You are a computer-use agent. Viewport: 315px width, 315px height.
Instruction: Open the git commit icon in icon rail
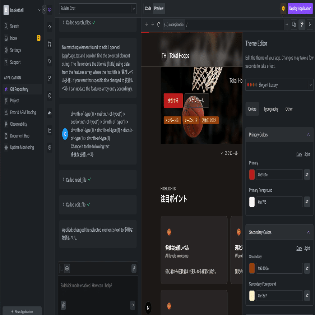click(50, 27)
